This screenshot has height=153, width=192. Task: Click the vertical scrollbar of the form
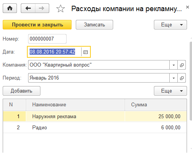[x=191, y=81]
